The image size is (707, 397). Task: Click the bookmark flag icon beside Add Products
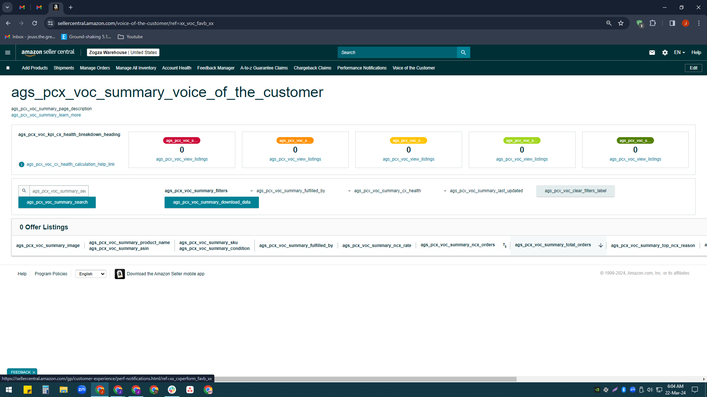click(8, 68)
